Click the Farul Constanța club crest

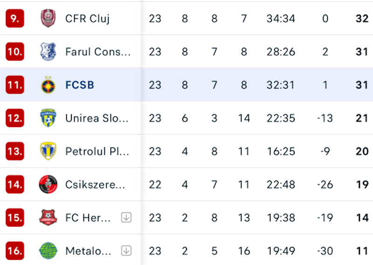(x=48, y=51)
